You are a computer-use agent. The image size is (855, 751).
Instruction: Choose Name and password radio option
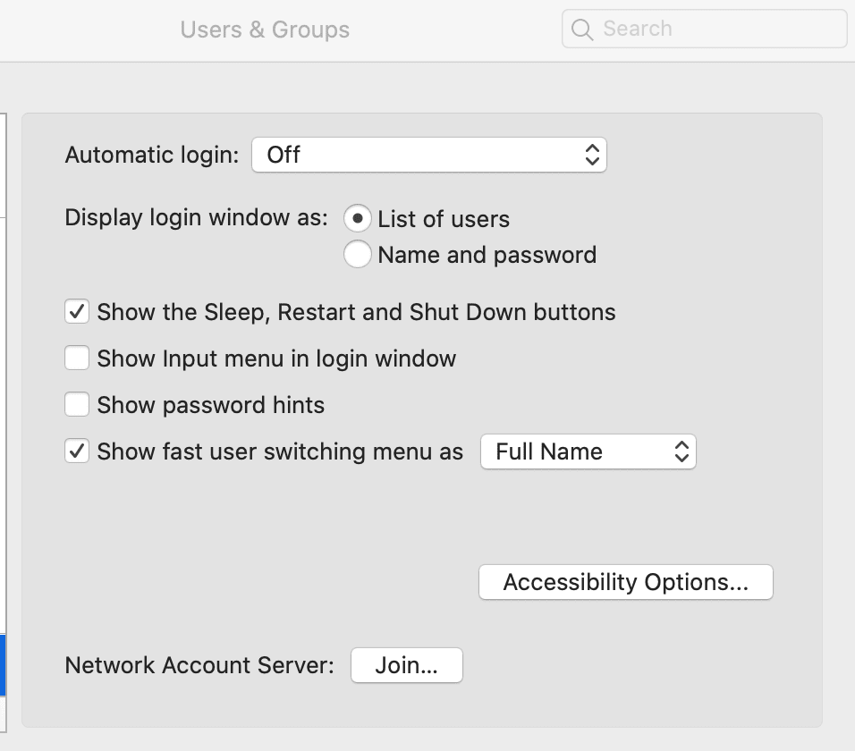[x=358, y=255]
